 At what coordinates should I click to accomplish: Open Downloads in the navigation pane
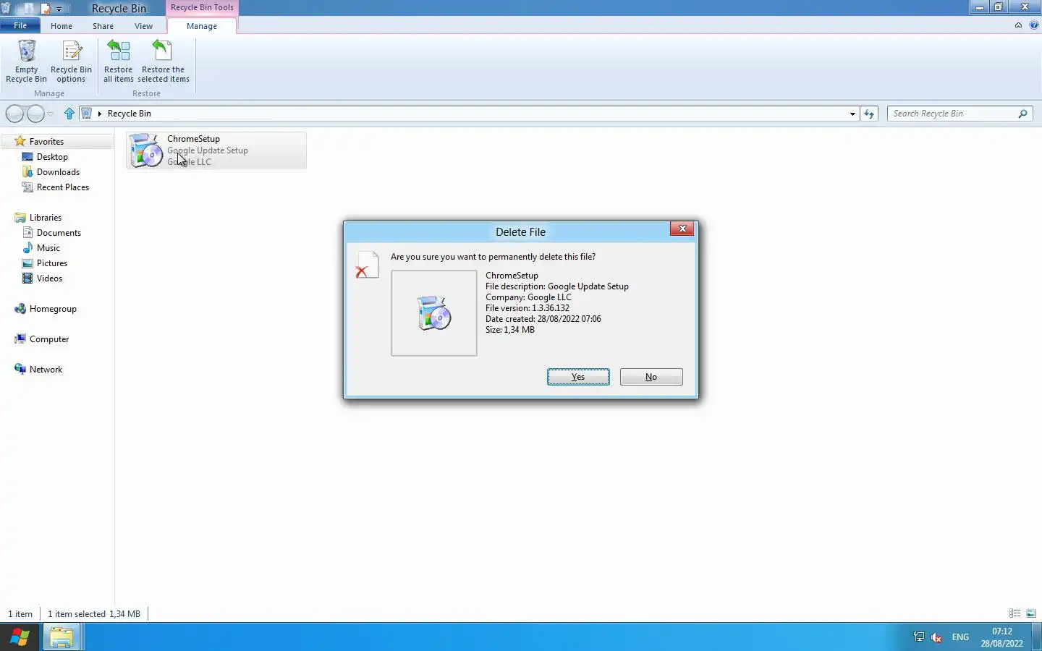pos(58,172)
